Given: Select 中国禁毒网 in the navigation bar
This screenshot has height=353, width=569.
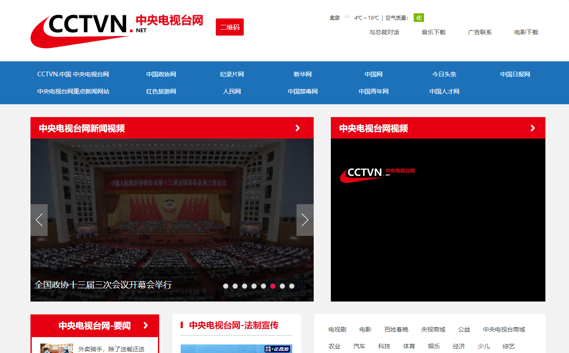Looking at the screenshot, I should click(303, 91).
